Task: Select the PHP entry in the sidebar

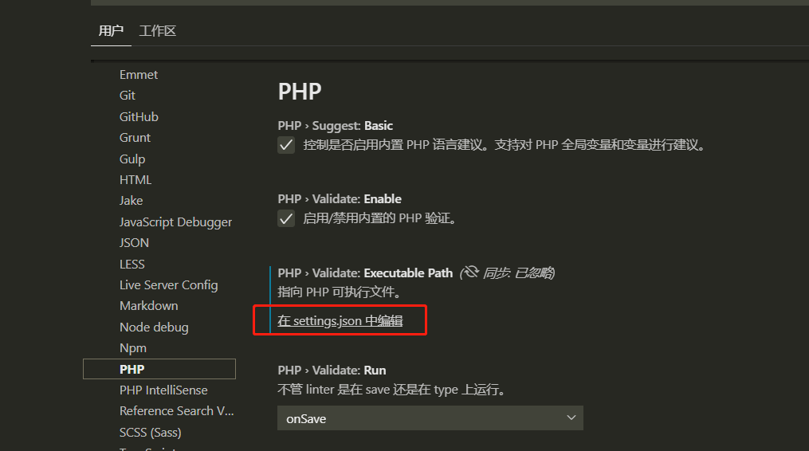Action: click(159, 369)
